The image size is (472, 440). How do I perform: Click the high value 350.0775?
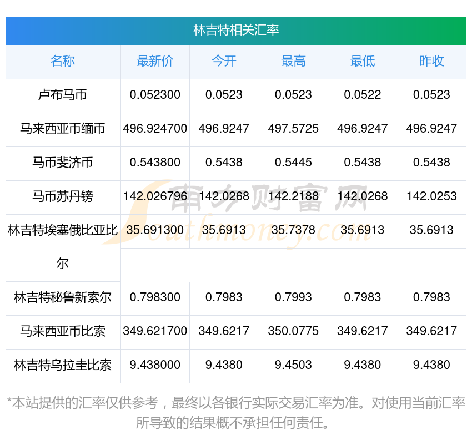(x=293, y=331)
